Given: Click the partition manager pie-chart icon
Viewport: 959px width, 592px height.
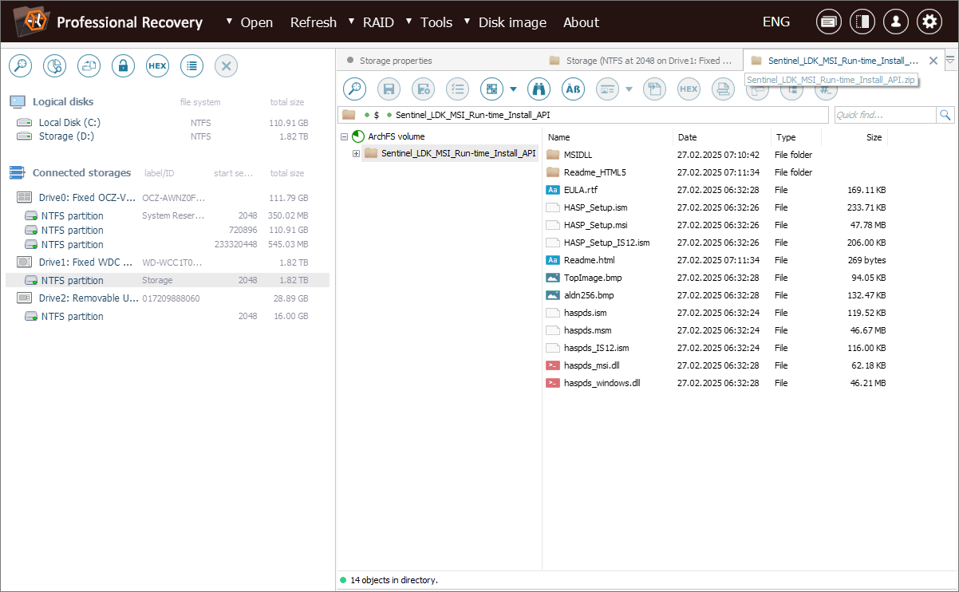Looking at the screenshot, I should click(54, 66).
